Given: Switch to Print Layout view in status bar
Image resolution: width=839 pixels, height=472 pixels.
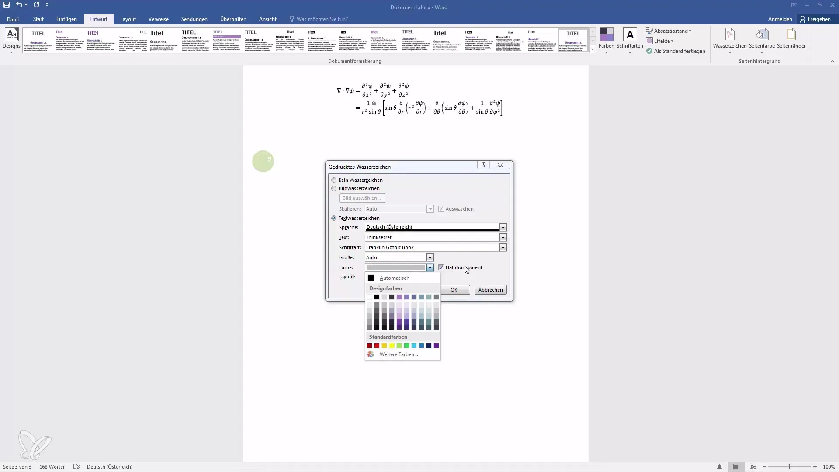Looking at the screenshot, I should coord(736,467).
